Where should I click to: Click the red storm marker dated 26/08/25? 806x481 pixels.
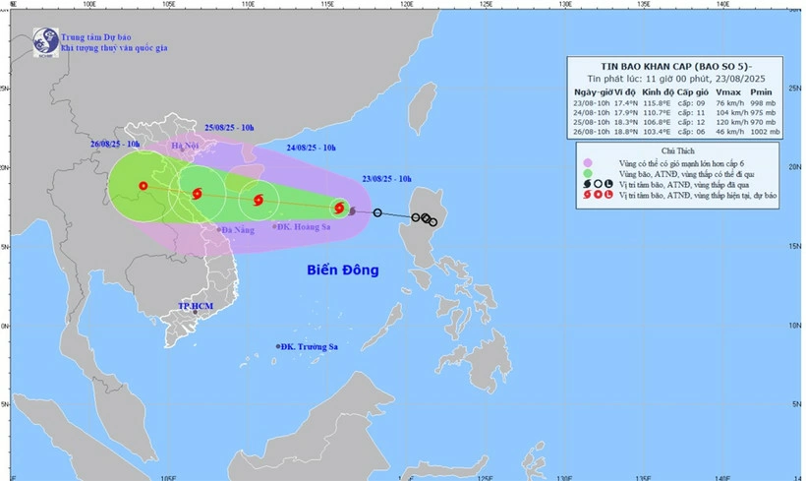[x=144, y=185]
